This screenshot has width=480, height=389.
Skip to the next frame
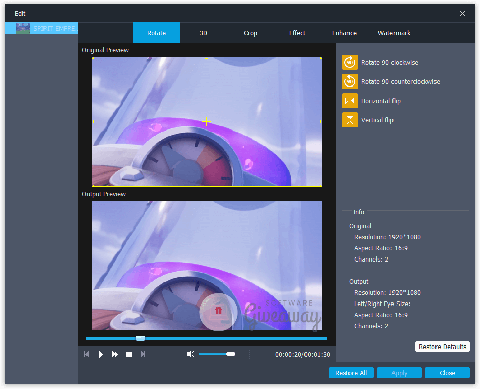(143, 354)
